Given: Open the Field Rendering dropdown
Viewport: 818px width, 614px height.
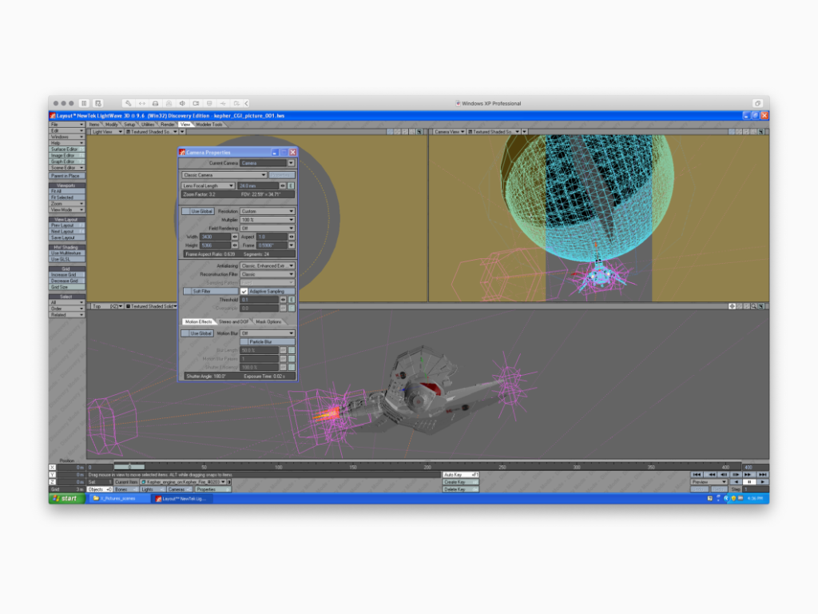Looking at the screenshot, I should coord(267,228).
